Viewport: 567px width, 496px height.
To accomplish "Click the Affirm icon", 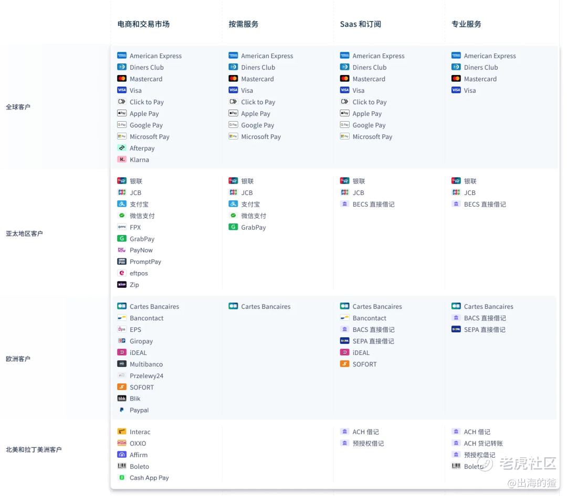I will [122, 455].
